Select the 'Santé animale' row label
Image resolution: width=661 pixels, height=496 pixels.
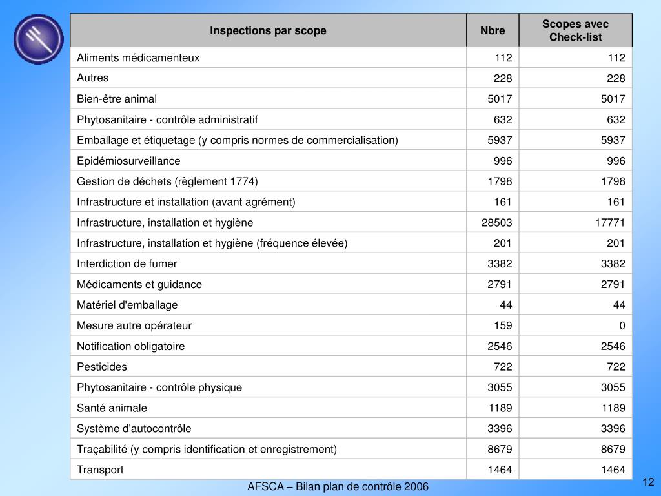[112, 408]
